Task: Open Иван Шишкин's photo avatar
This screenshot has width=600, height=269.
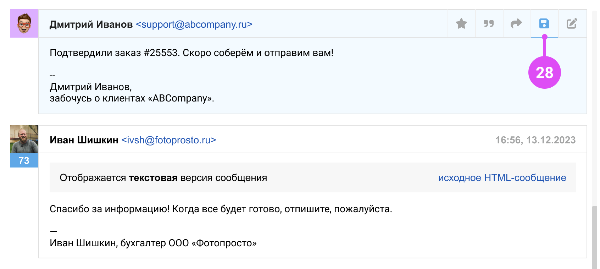Action: click(24, 139)
